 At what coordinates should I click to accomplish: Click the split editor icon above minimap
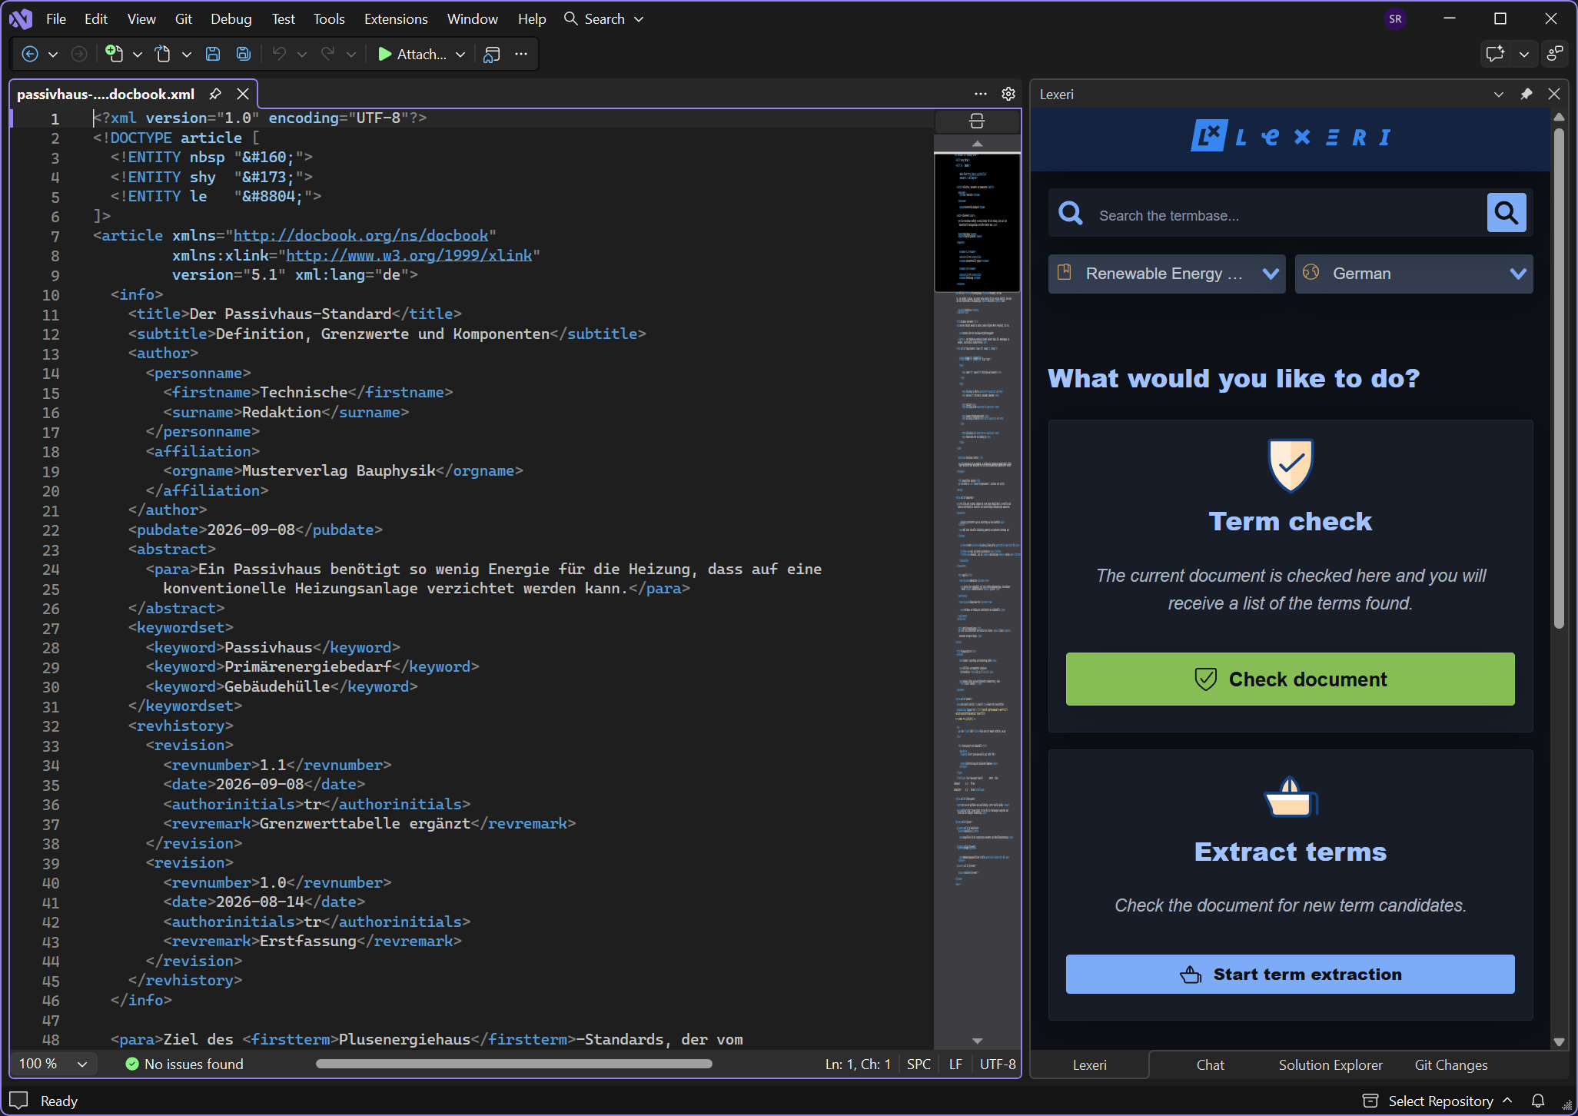[977, 121]
